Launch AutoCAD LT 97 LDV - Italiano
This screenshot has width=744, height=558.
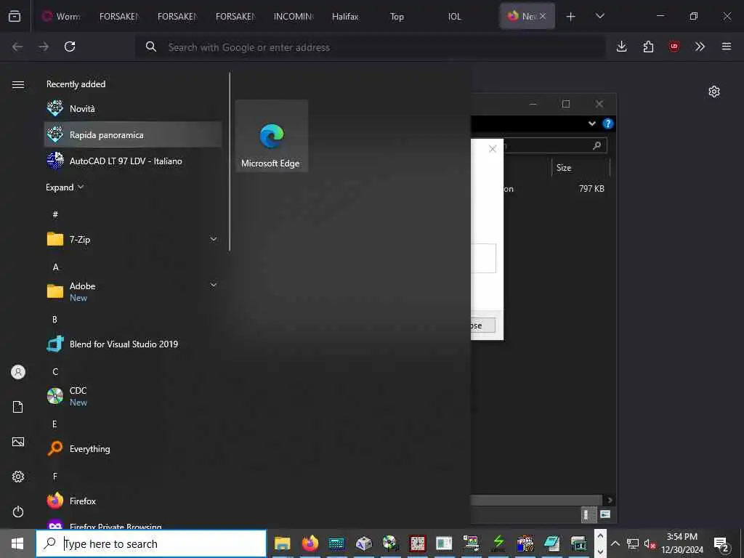point(133,161)
